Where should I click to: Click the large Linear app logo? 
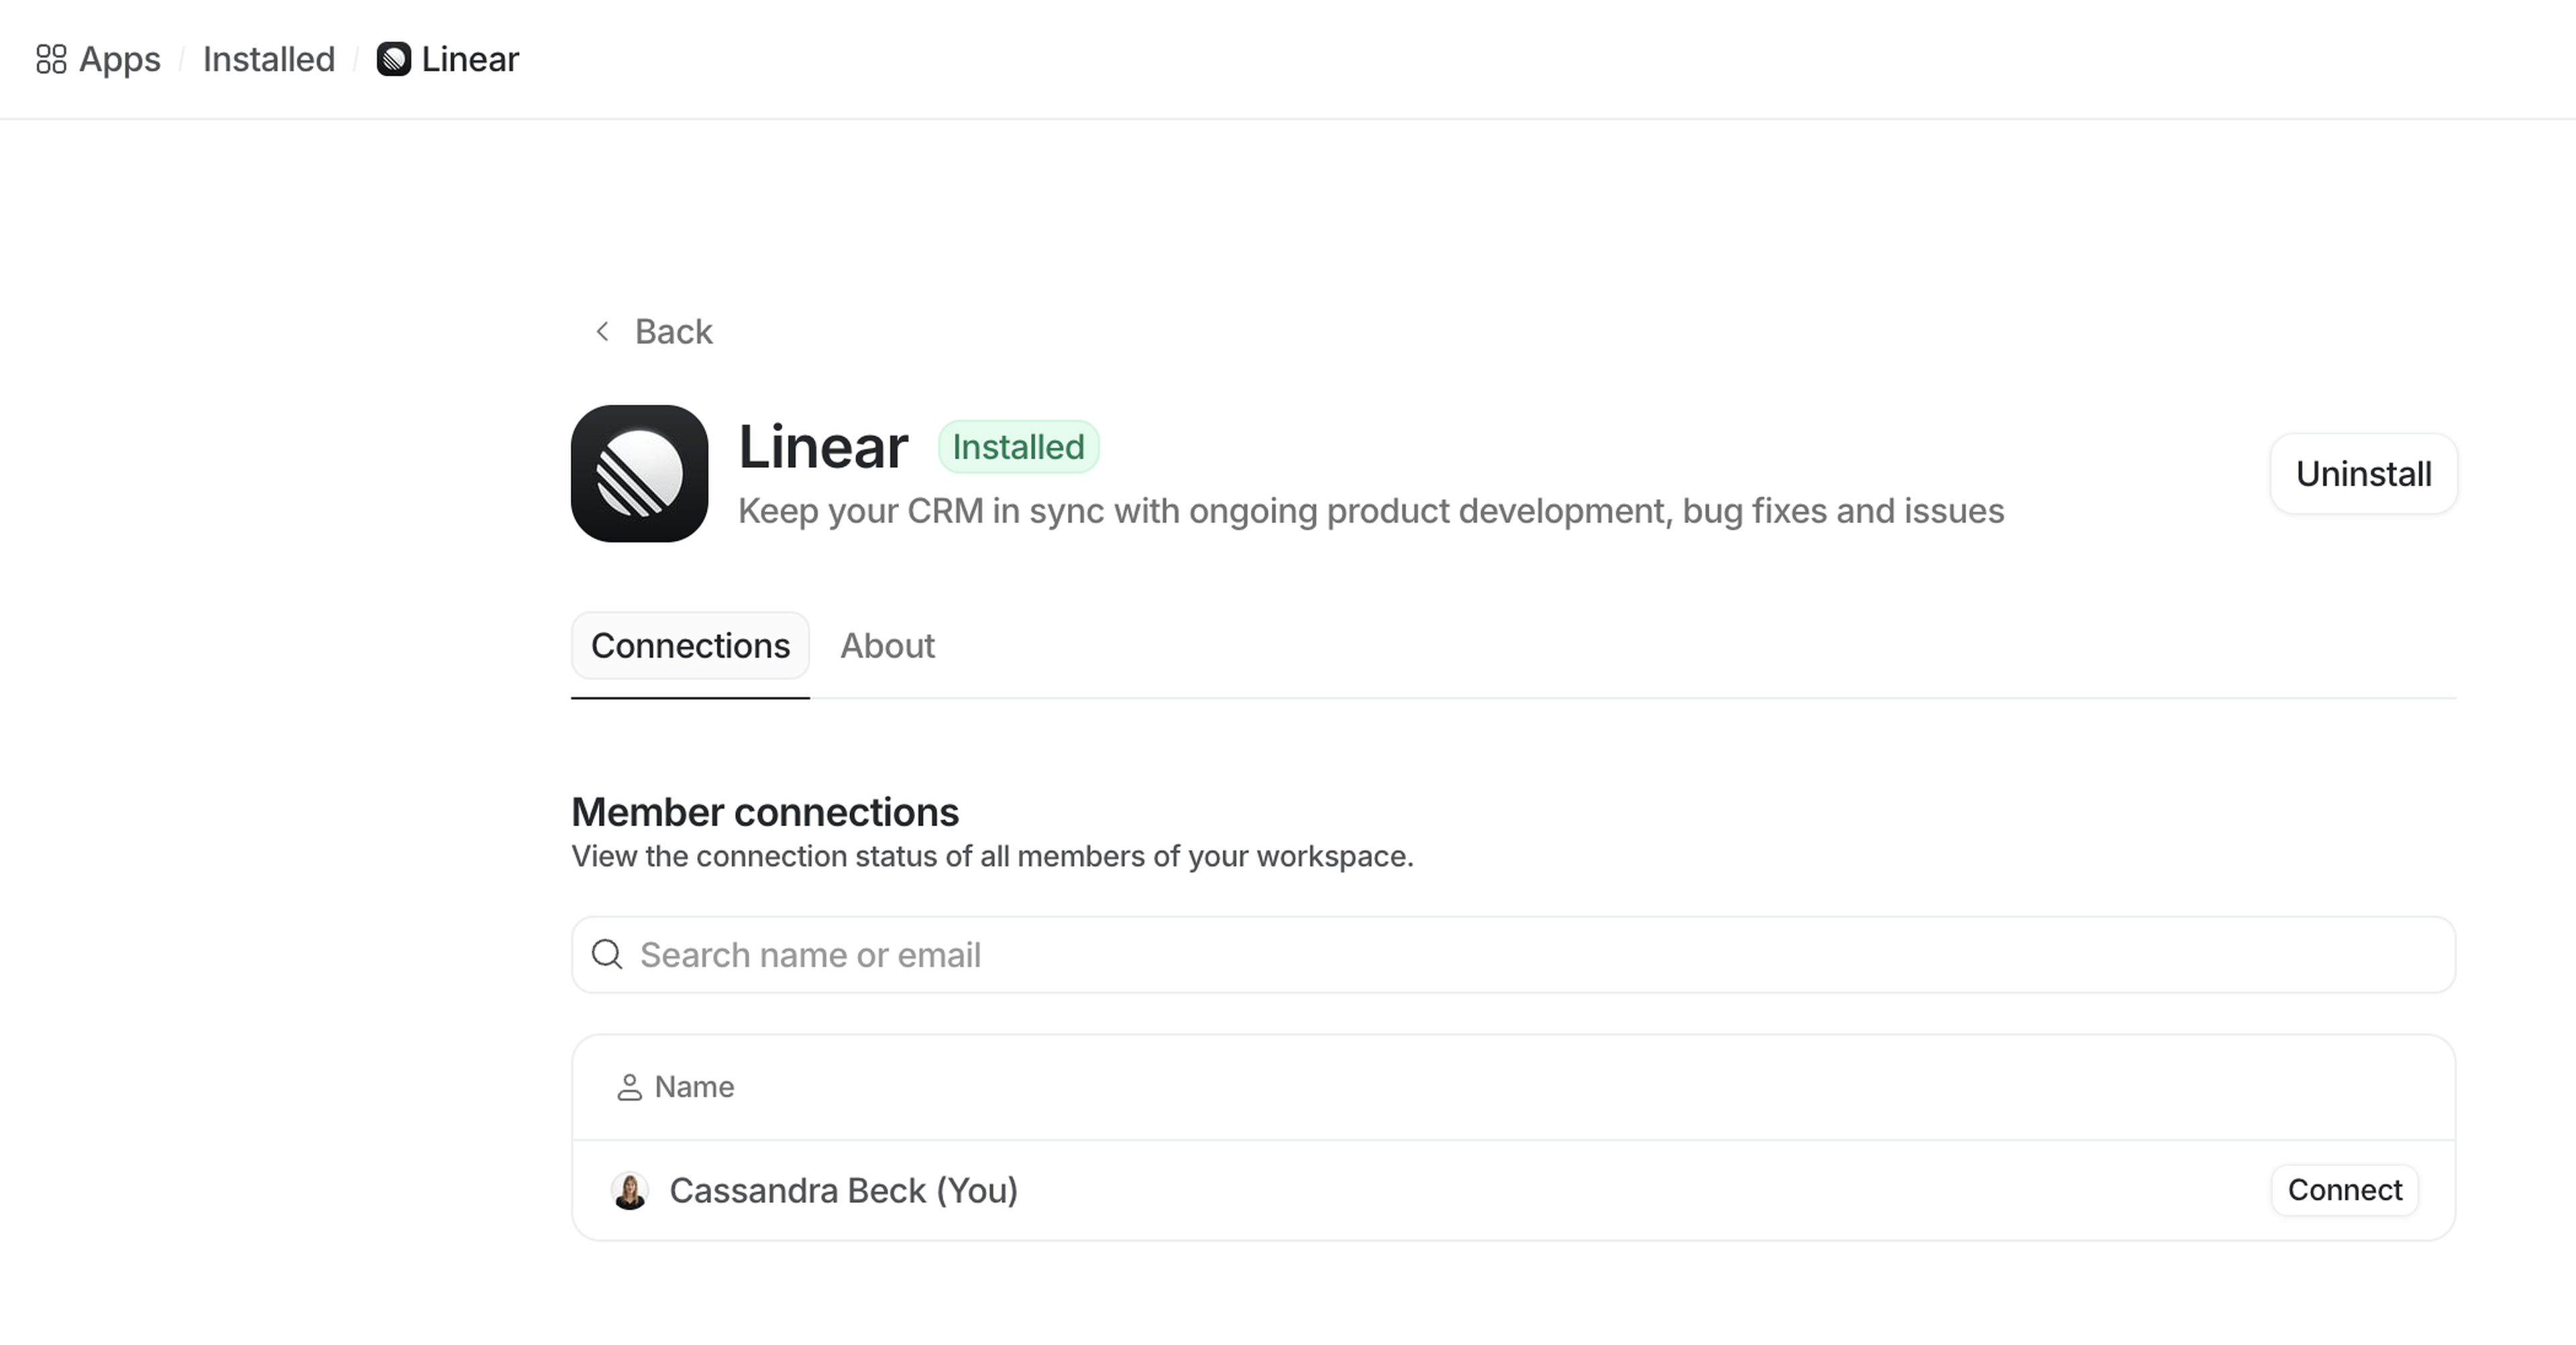click(639, 473)
